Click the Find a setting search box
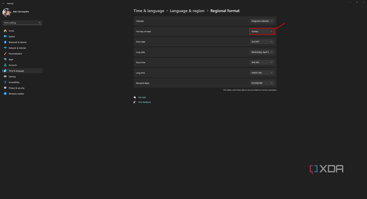This screenshot has height=199, width=367. (22, 23)
